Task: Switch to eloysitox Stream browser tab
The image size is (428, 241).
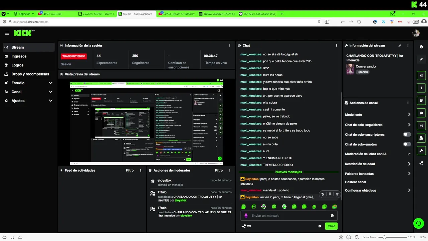Action: 96,14
